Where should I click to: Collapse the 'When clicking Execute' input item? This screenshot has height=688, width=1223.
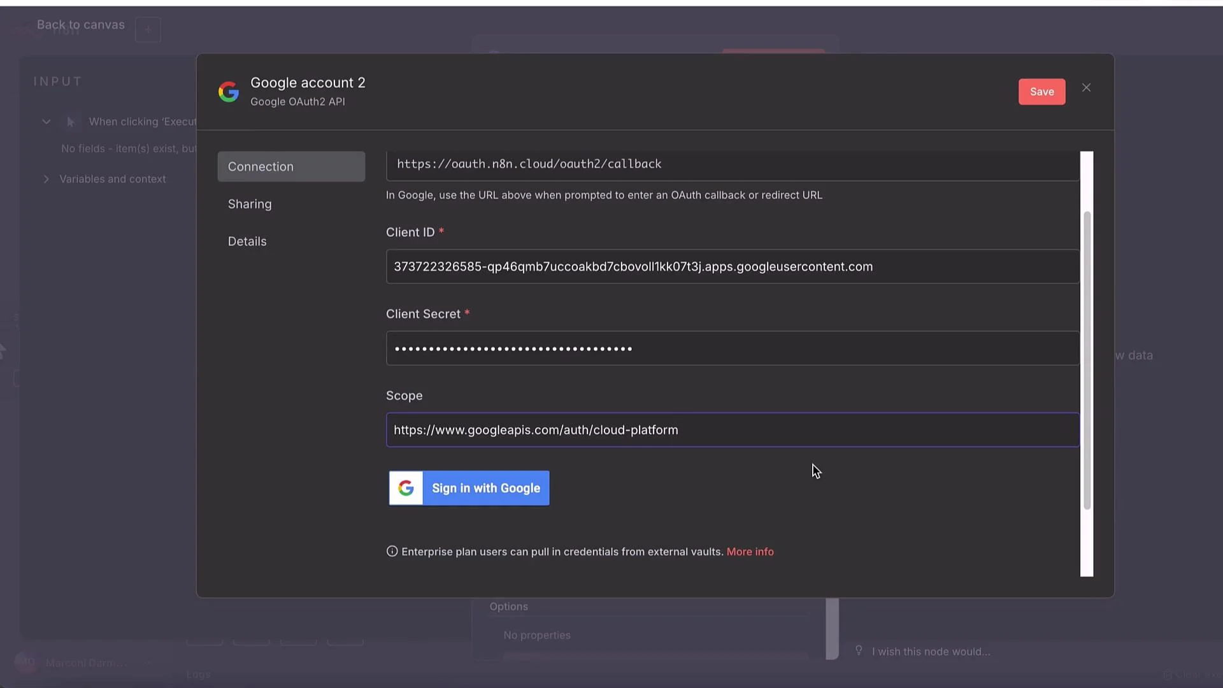pyautogui.click(x=46, y=122)
